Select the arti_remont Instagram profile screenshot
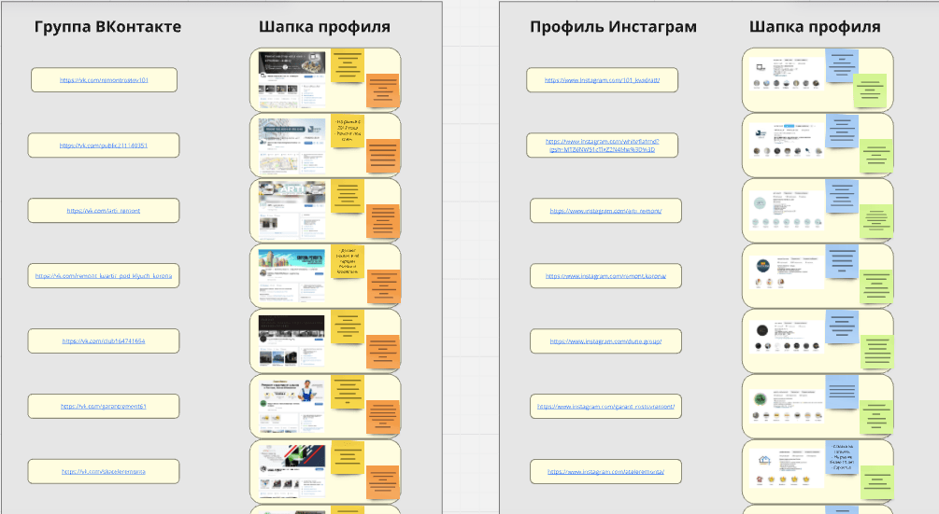Screen dimensions: 939x514 click(787, 210)
